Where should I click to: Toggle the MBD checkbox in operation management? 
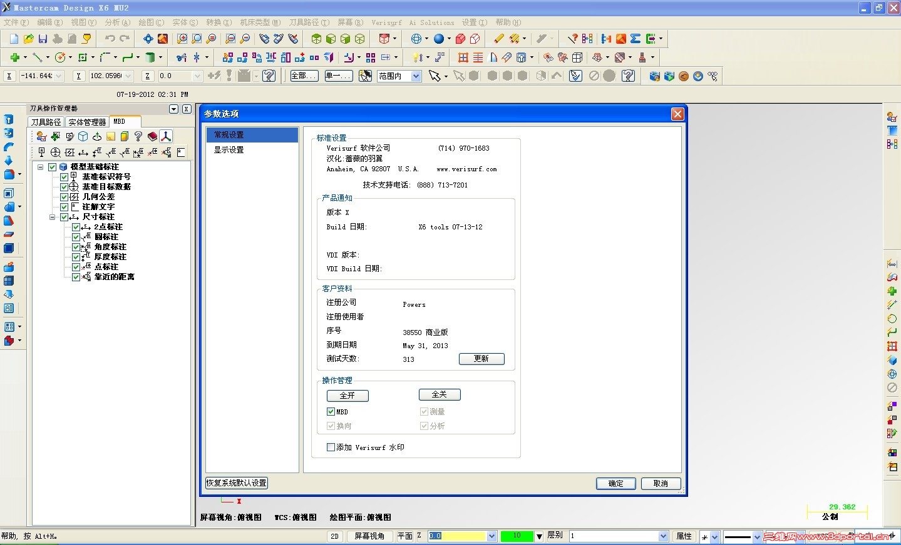click(x=331, y=412)
